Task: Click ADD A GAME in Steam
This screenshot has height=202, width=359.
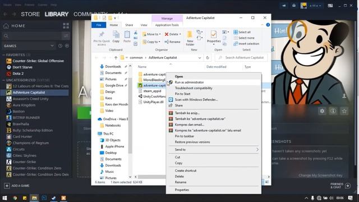Action: [17, 186]
